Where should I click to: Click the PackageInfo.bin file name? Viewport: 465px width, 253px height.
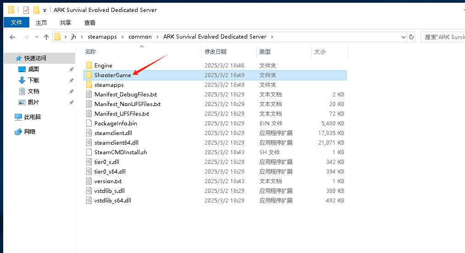(116, 123)
